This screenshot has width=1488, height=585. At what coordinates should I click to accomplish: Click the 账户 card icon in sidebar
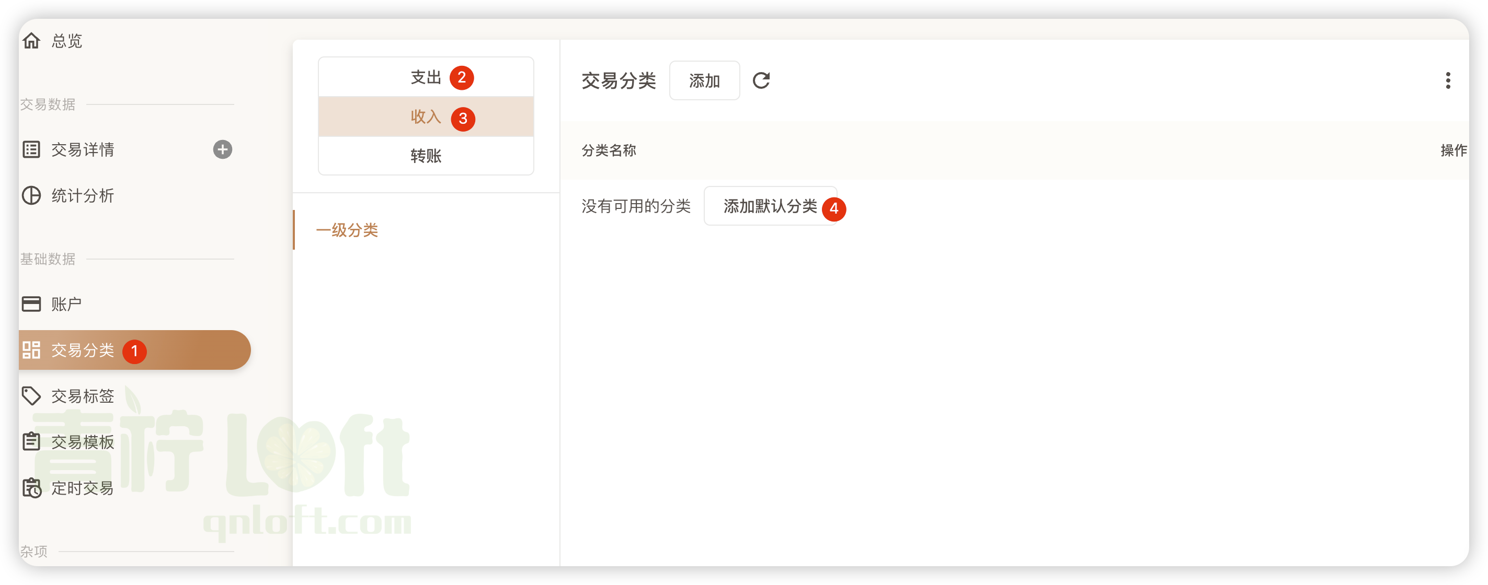31,303
